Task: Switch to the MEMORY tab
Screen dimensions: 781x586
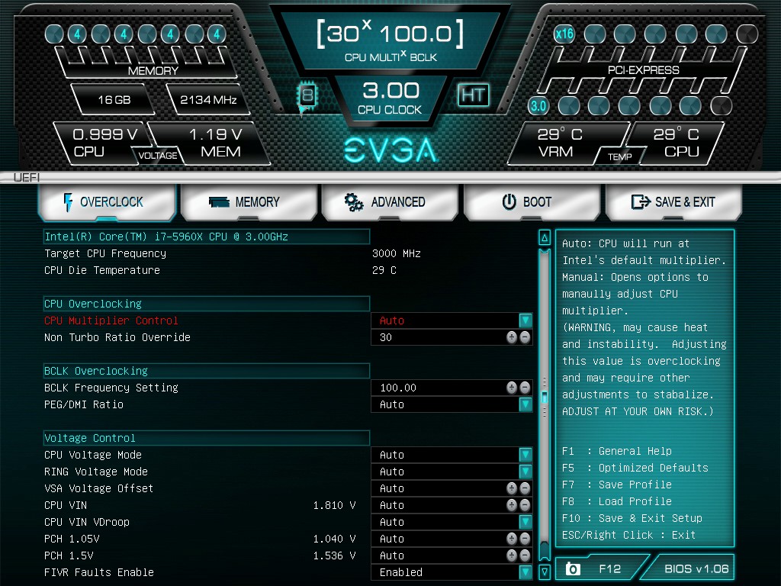Action: point(249,201)
